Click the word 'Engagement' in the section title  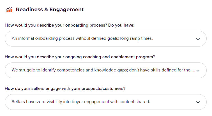click(x=66, y=10)
